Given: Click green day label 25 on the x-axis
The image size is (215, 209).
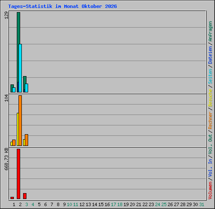Looking at the screenshot, I should 164,204.
